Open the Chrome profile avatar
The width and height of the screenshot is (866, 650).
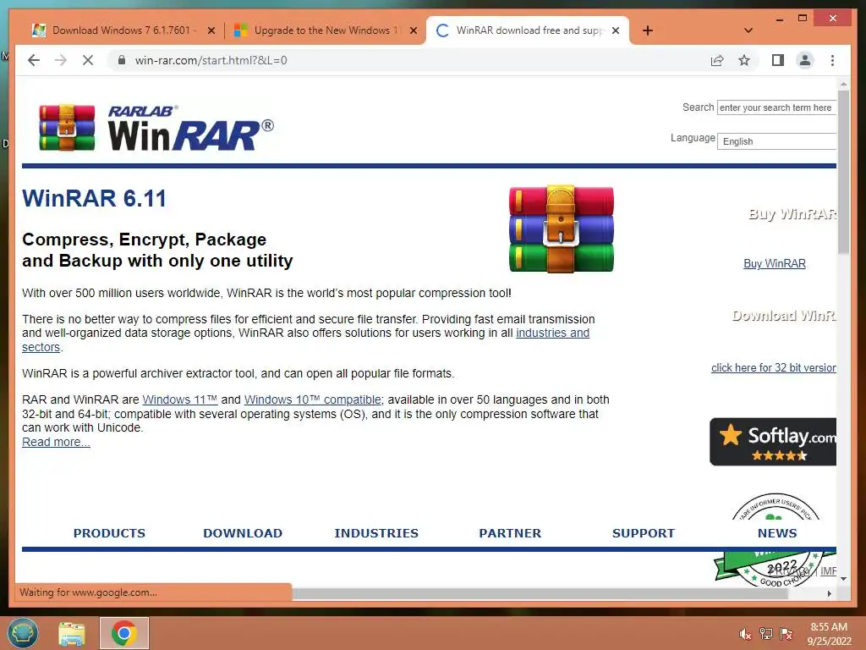(805, 60)
